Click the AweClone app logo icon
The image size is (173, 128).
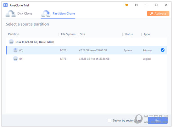pyautogui.click(x=5, y=5)
